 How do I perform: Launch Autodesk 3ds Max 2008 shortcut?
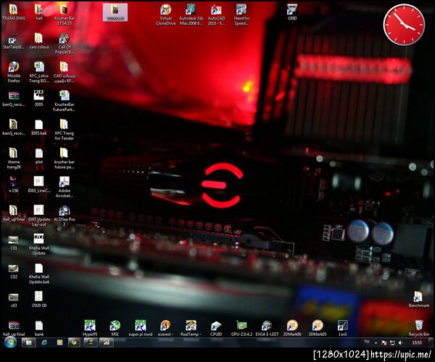191,15
